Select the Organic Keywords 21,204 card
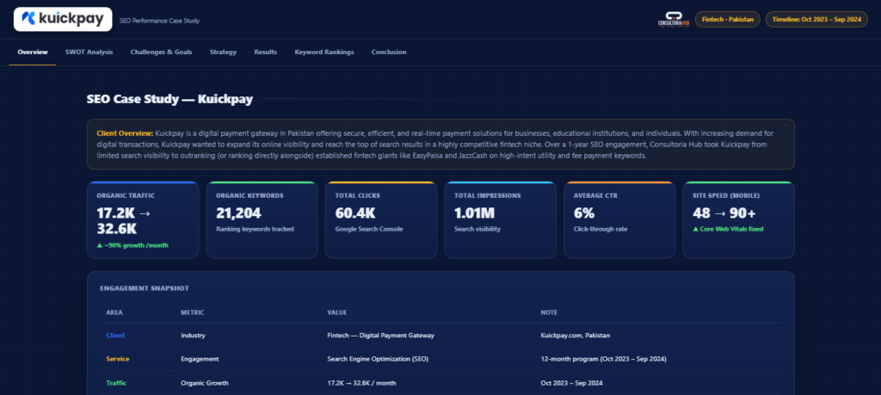Image resolution: width=881 pixels, height=395 pixels. coord(262,219)
